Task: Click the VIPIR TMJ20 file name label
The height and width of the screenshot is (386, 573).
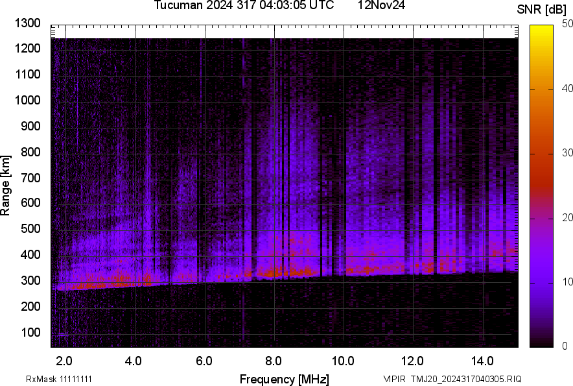Action: click(452, 379)
